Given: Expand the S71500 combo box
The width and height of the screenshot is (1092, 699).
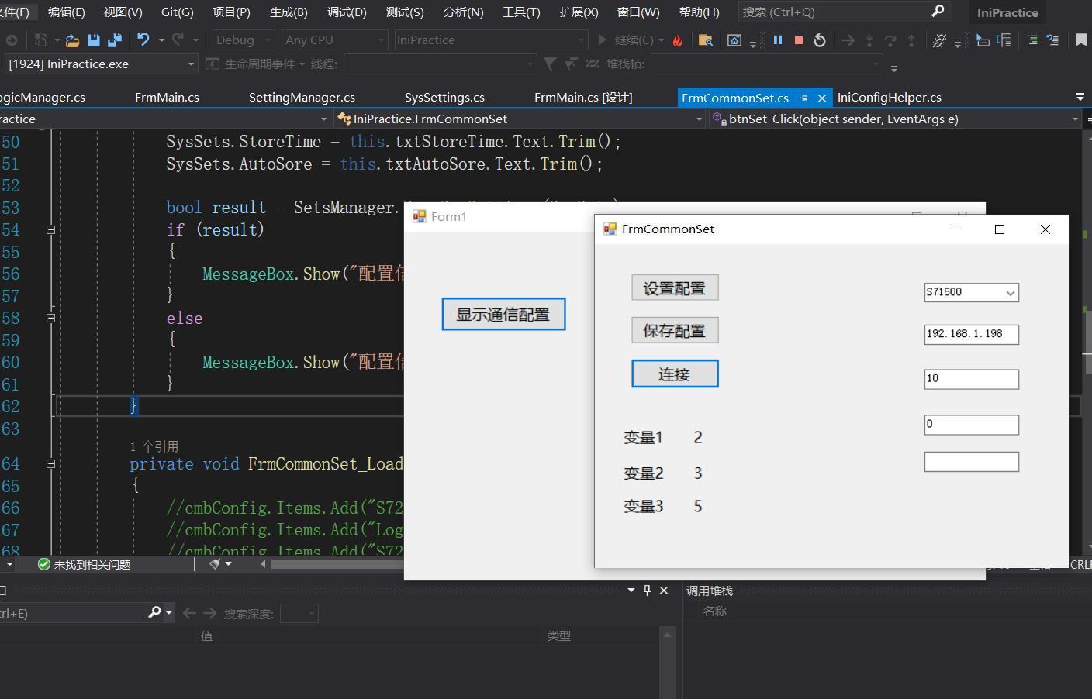Looking at the screenshot, I should [x=1011, y=292].
